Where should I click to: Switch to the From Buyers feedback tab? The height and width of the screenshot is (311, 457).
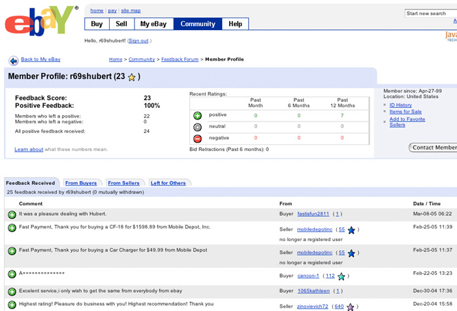coord(81,184)
